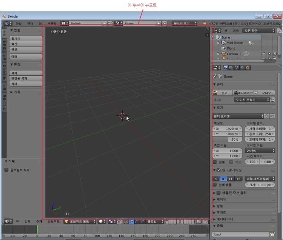Open the info editor type selector icon

tap(8, 23)
